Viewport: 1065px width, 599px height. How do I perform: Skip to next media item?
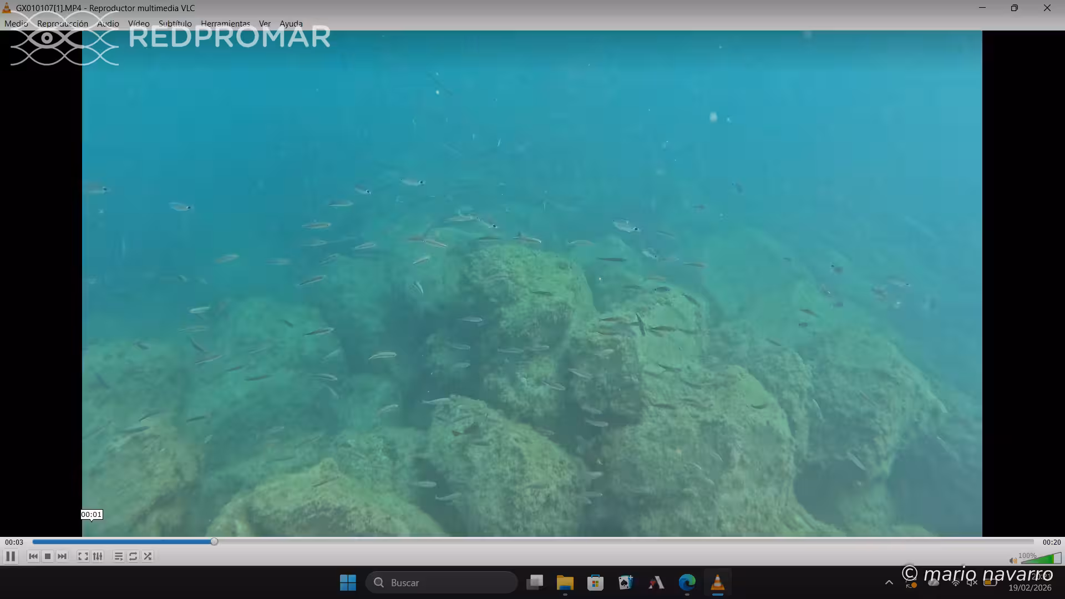pos(62,556)
